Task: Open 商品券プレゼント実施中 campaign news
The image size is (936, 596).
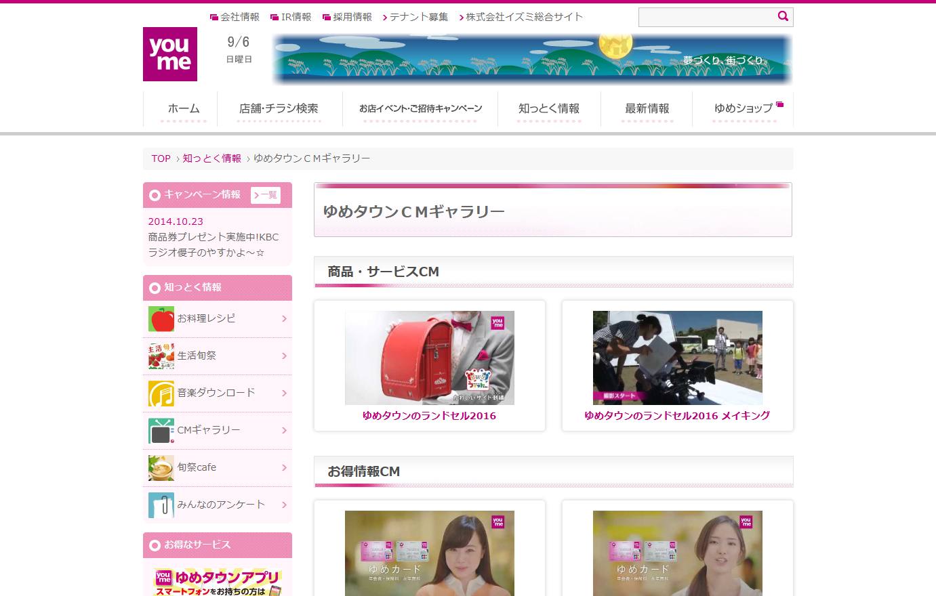Action: [x=213, y=245]
